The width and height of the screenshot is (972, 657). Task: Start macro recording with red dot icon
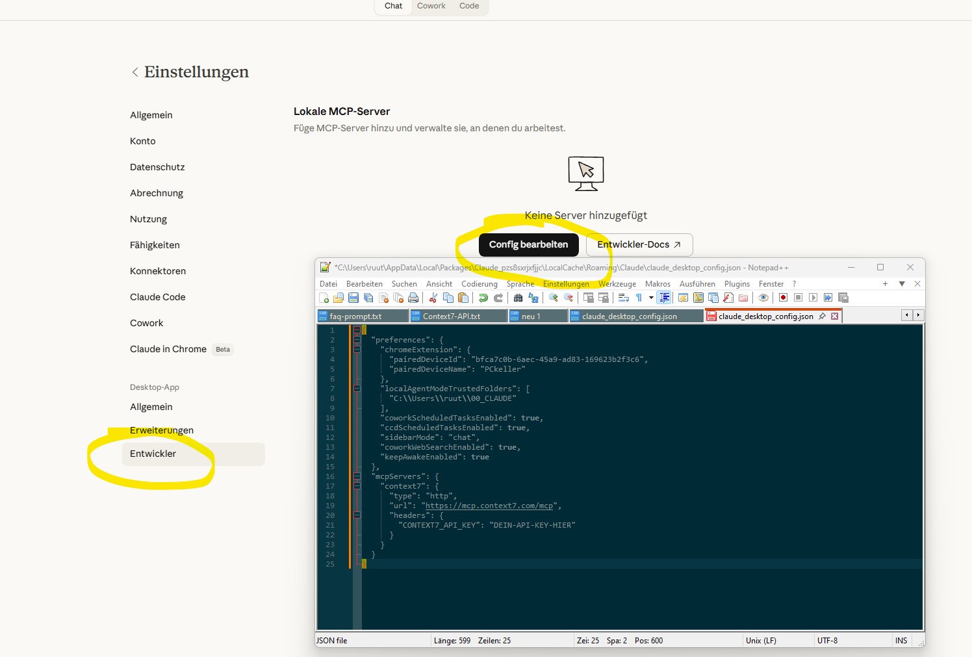coord(783,298)
